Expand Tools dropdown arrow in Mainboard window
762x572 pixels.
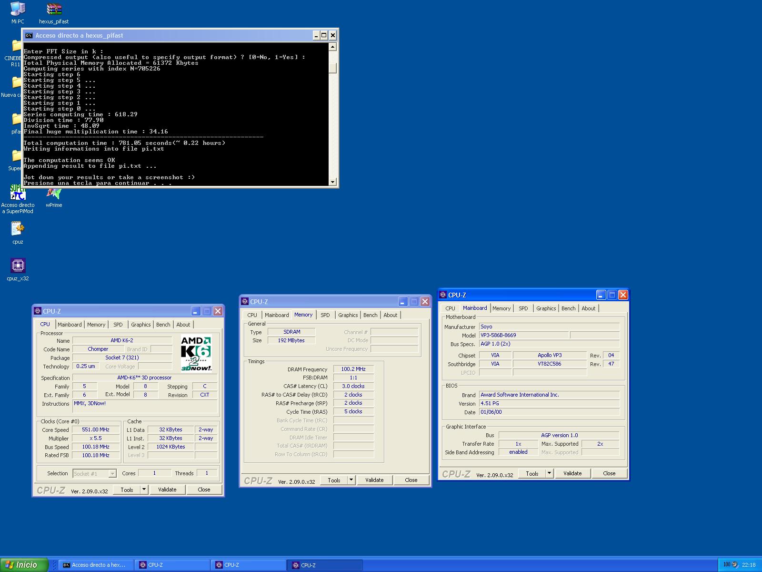550,473
